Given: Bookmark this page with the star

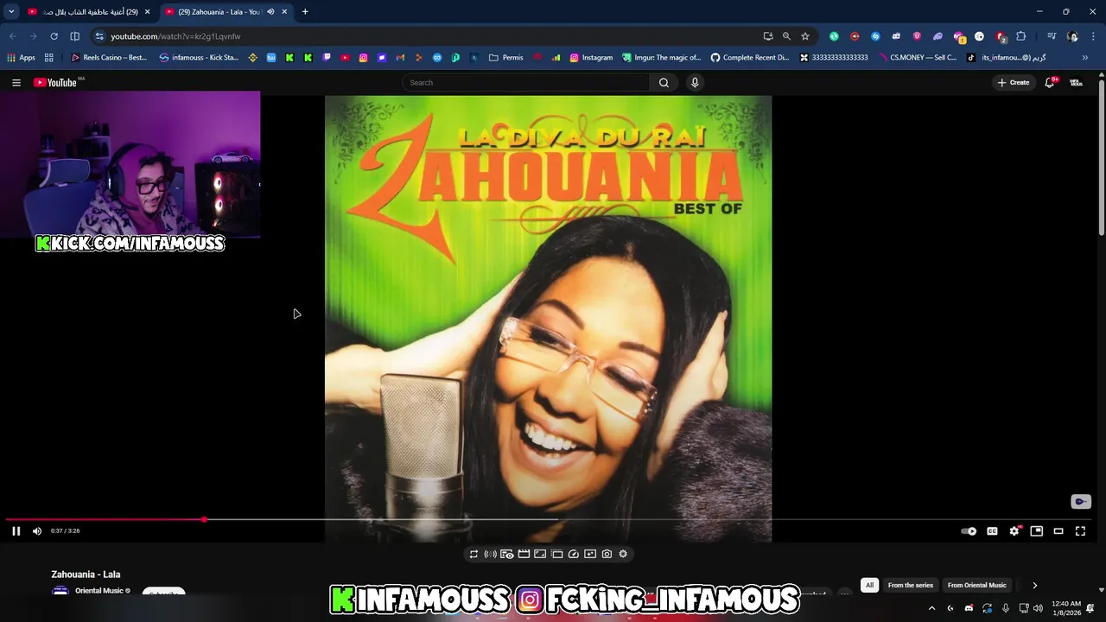Looking at the screenshot, I should tap(805, 36).
